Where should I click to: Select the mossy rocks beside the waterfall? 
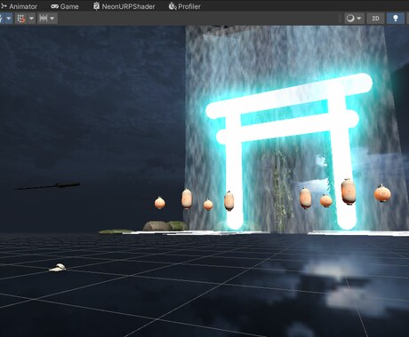tap(164, 226)
